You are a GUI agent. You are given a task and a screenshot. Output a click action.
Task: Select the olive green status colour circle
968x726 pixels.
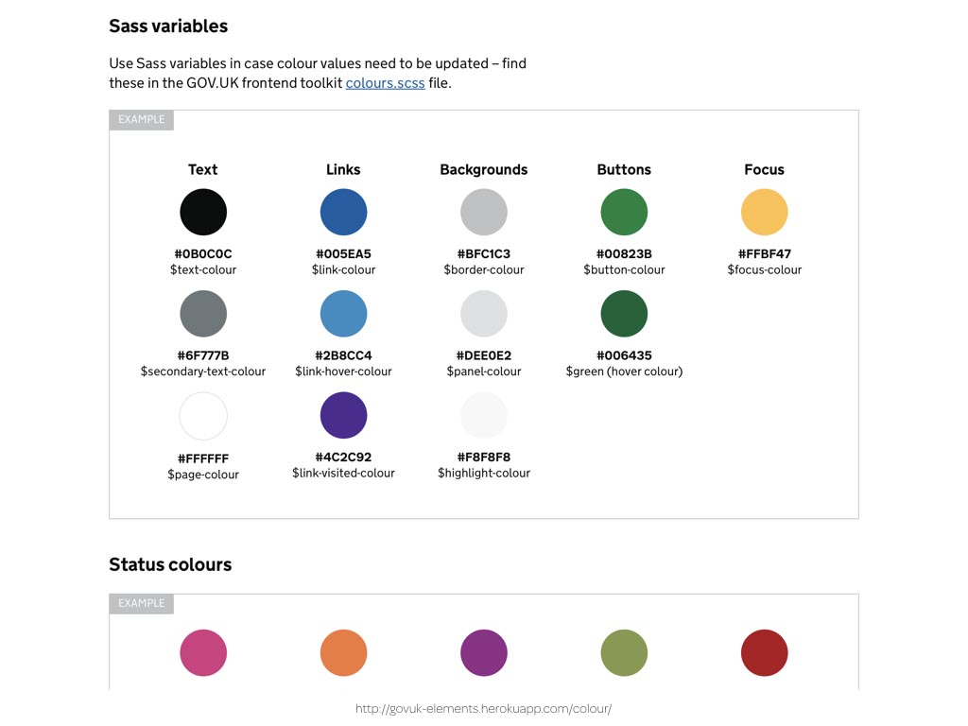[624, 652]
